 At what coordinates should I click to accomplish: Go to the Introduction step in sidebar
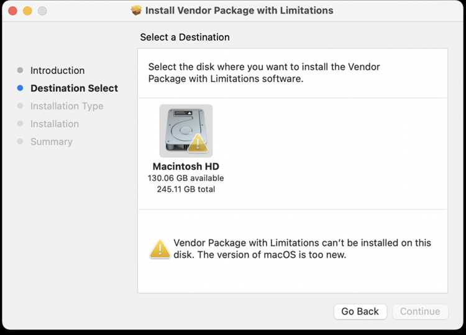pyautogui.click(x=57, y=70)
